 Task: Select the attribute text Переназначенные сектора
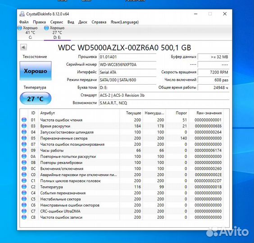(64, 138)
